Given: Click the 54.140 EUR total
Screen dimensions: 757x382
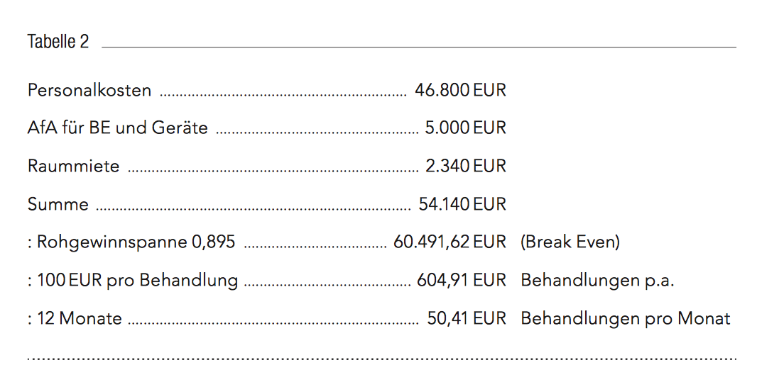Looking at the screenshot, I should click(462, 204).
